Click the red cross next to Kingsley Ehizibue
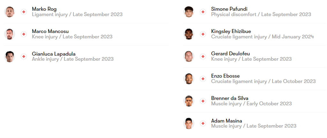This screenshot has width=327, height=138. click(x=203, y=34)
